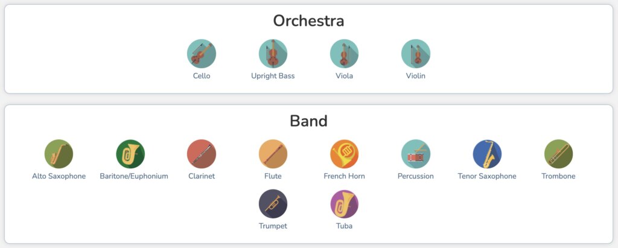Pick the Violin instrument icon

click(415, 54)
